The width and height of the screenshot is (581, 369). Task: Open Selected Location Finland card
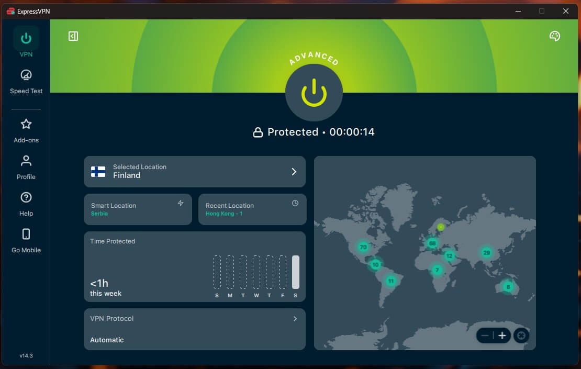195,172
